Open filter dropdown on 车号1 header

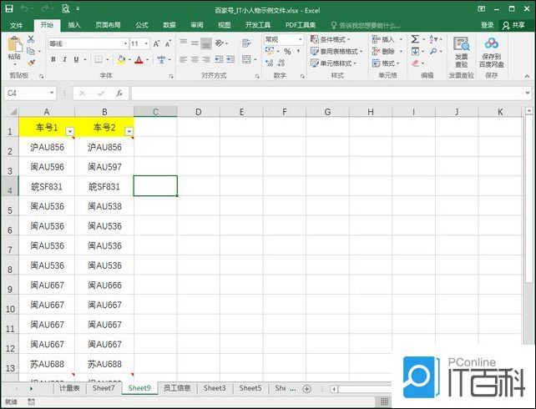coord(70,131)
